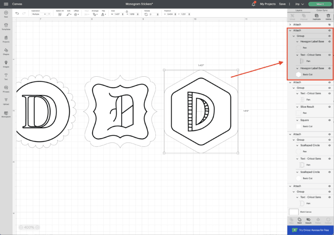This screenshot has height=235, width=334.
Task: Click the Weld tool icon
Action: pyautogui.click(x=299, y=220)
